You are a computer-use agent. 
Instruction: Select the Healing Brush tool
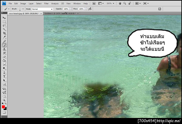pyautogui.click(x=4, y=42)
